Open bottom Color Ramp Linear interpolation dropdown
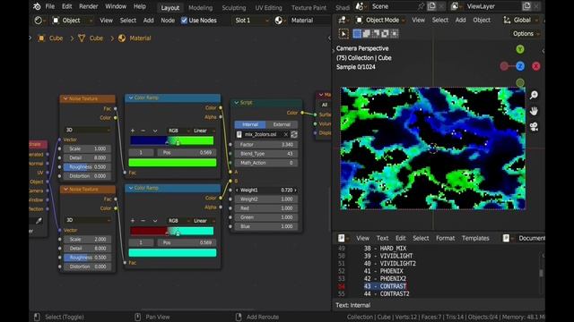Screen dimensions: 574x322 204,221
